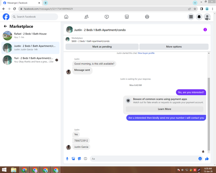Toggle browser side panel icon

point(202,9)
